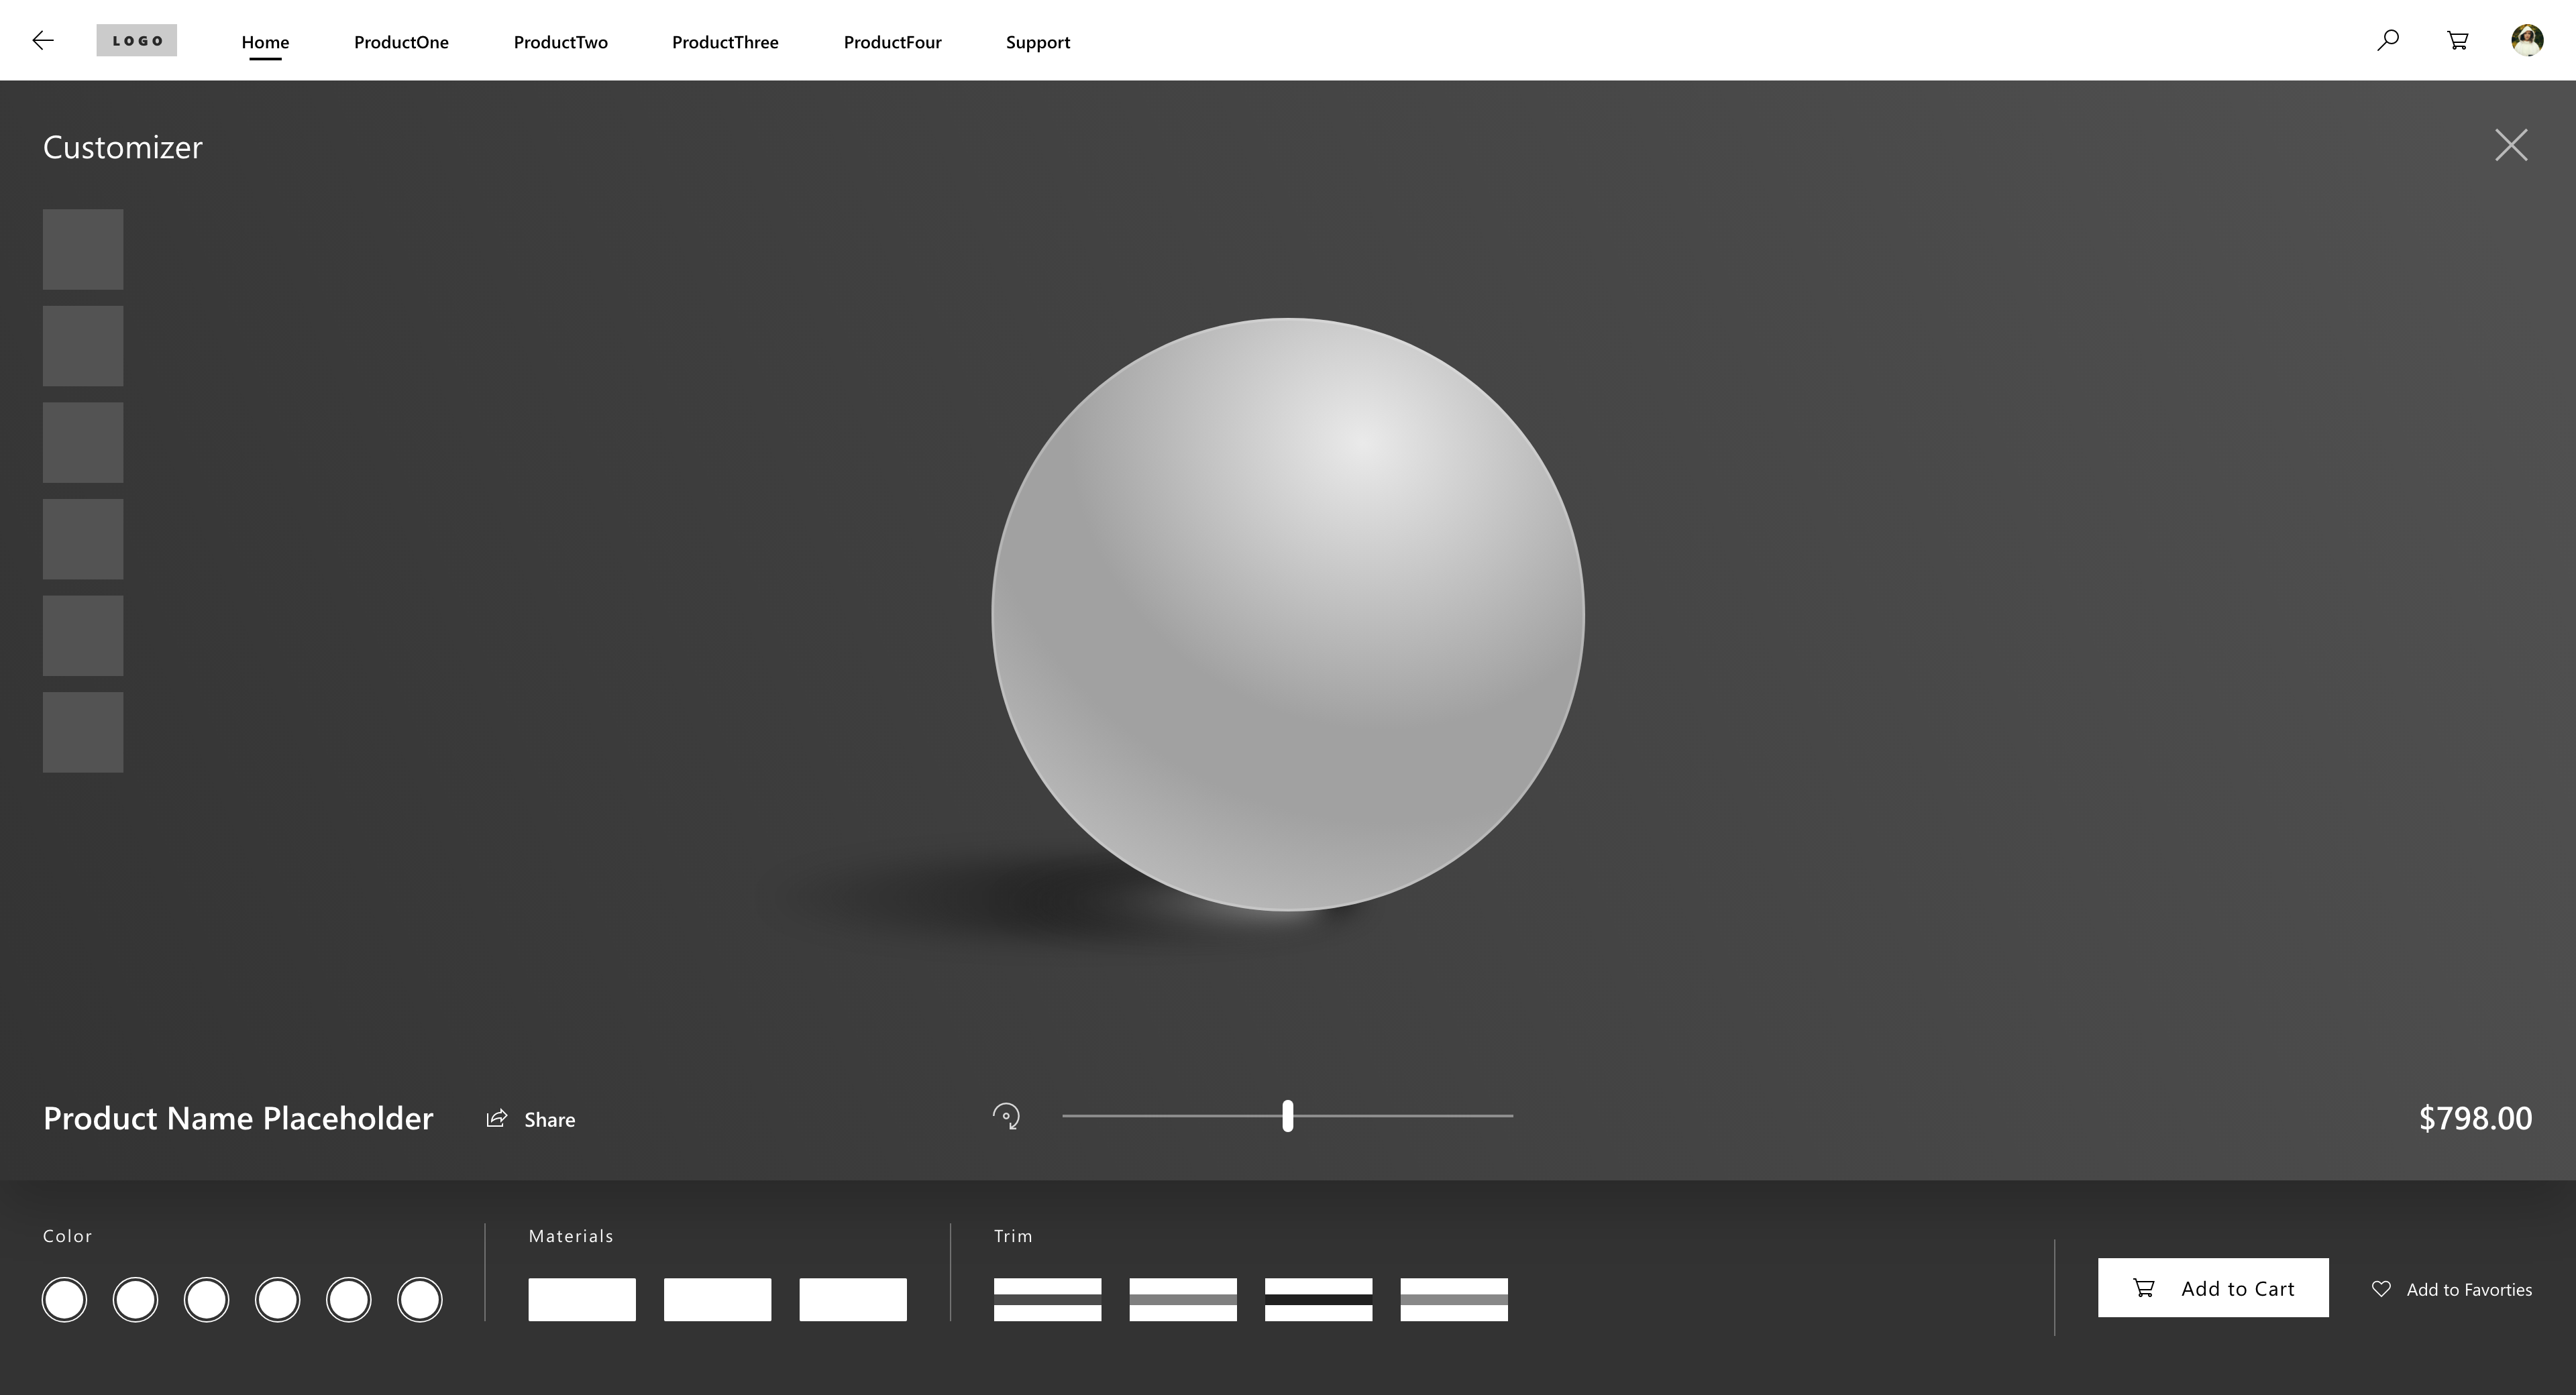2576x1395 pixels.
Task: Click the rotation slider handle
Action: click(x=1288, y=1116)
